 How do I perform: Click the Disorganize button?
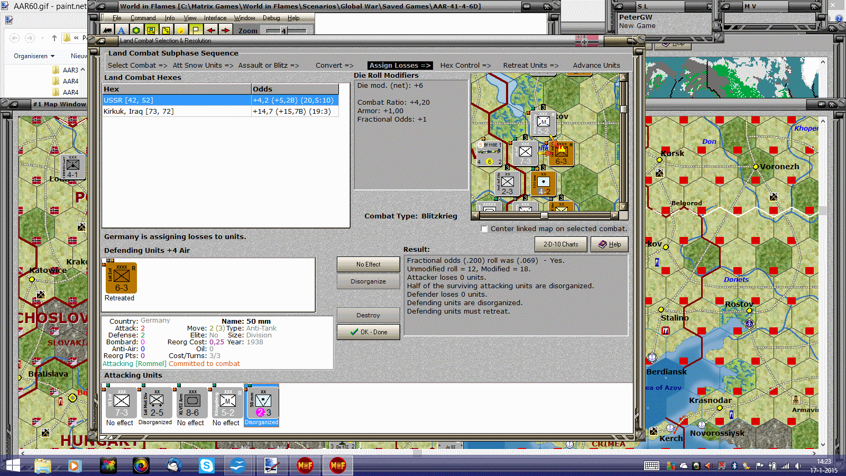click(x=368, y=281)
